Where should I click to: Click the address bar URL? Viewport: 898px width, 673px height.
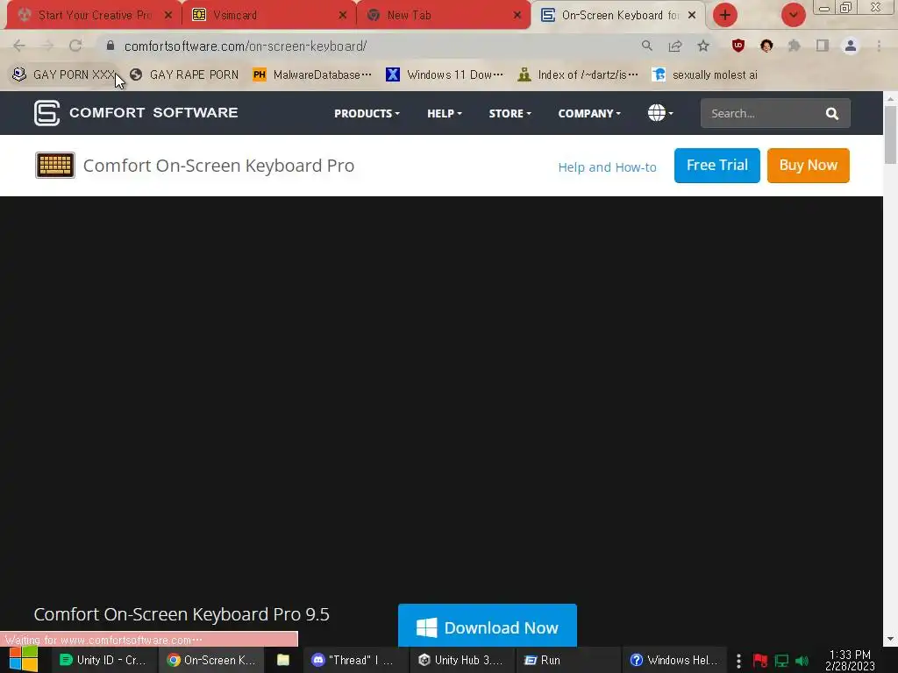coord(246,46)
